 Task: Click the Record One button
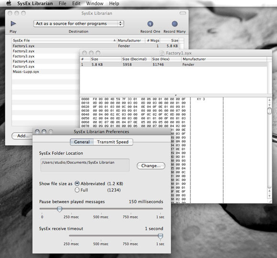click(150, 24)
